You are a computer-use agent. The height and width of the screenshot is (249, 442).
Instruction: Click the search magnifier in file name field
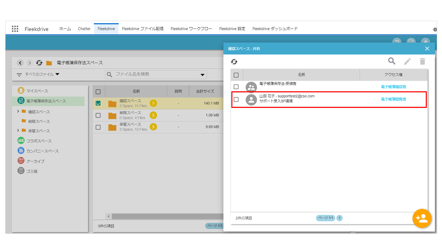110,74
